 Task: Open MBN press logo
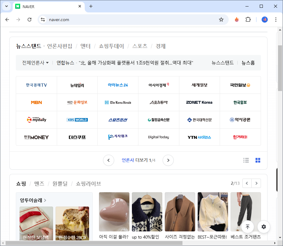[36, 102]
